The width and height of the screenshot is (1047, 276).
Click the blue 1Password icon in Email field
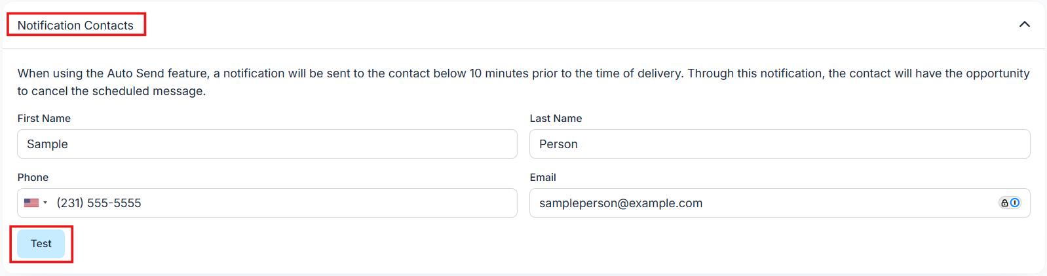1015,203
